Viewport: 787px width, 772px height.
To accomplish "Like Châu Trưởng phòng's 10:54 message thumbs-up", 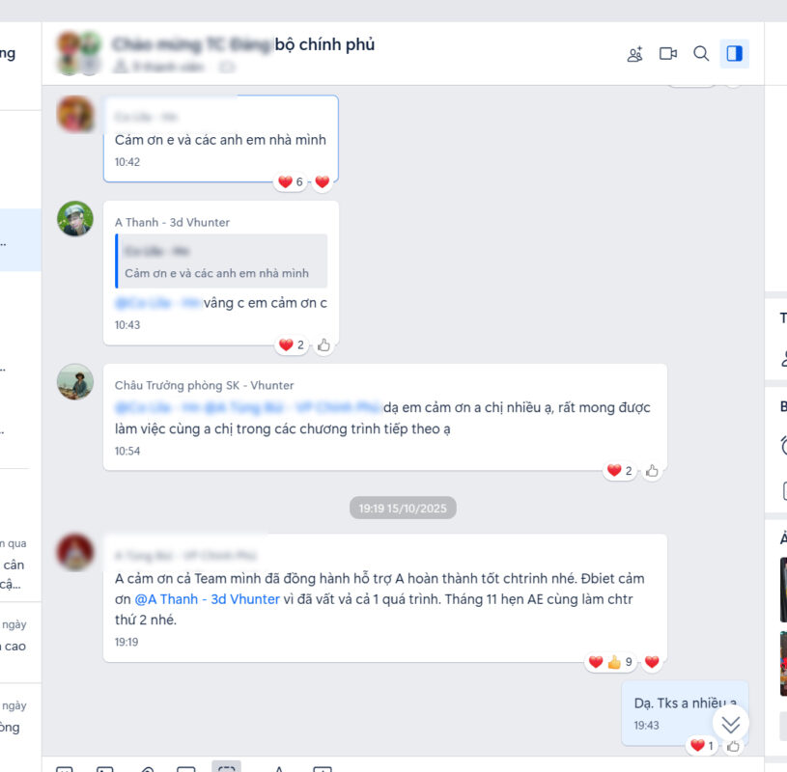I will pos(652,471).
